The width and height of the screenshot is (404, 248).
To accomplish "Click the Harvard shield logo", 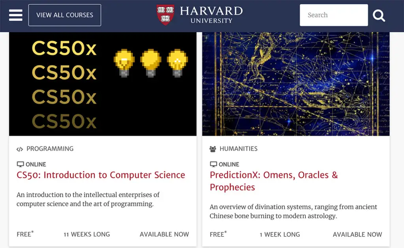I will coord(165,15).
